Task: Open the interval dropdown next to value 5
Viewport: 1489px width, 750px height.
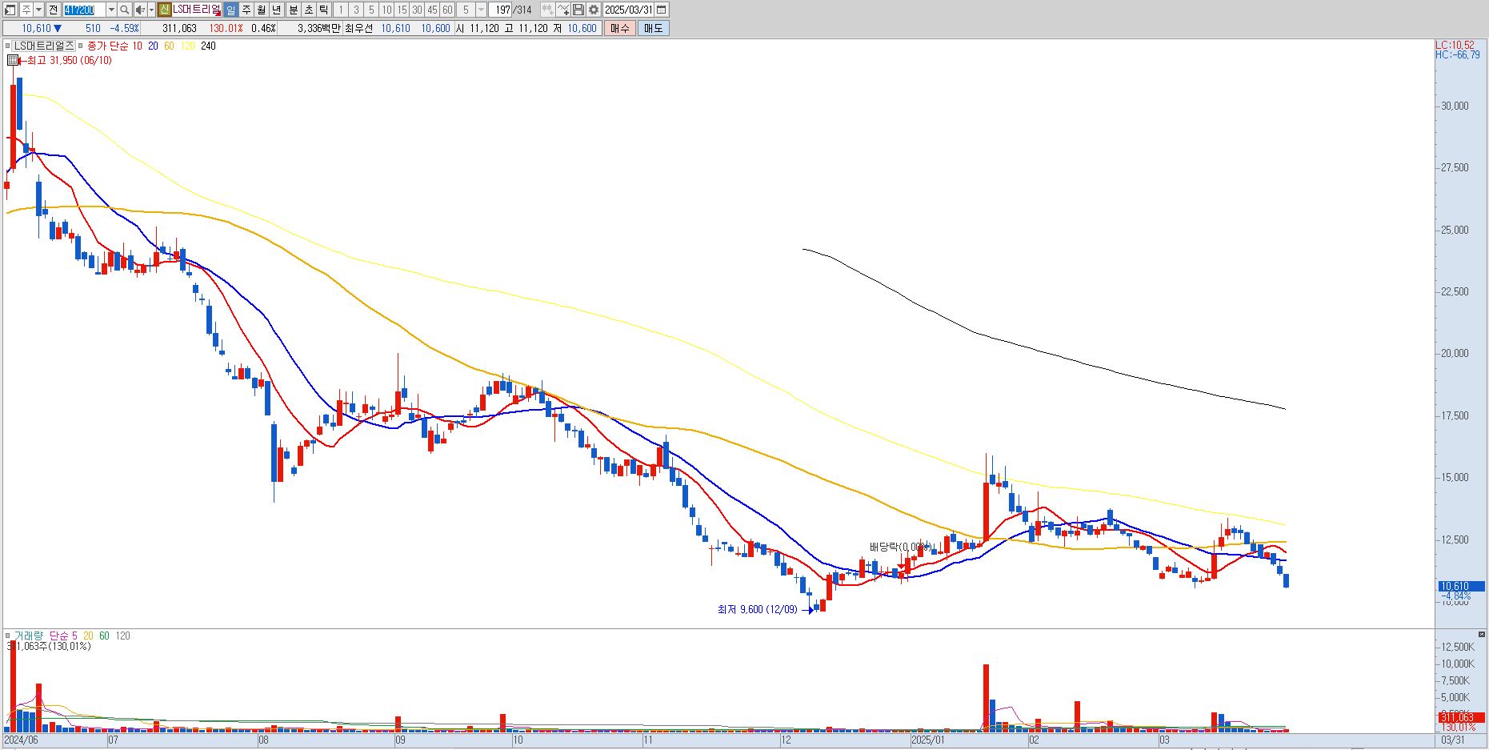Action: 482,10
